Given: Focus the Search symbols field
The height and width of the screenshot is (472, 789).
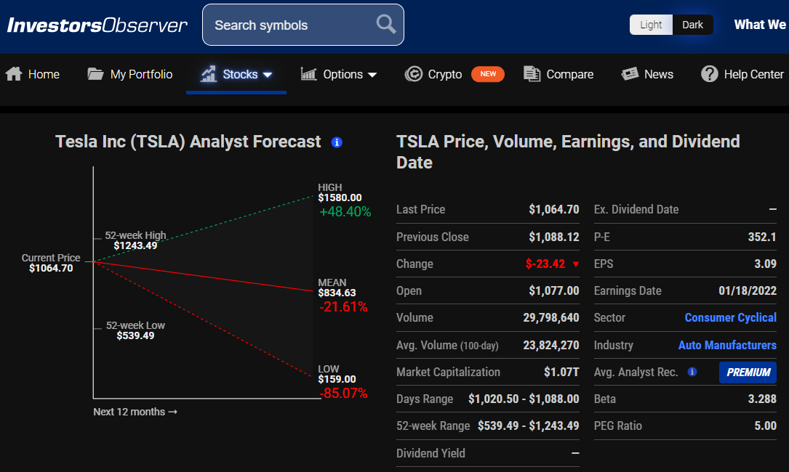Looking at the screenshot, I should click(303, 25).
